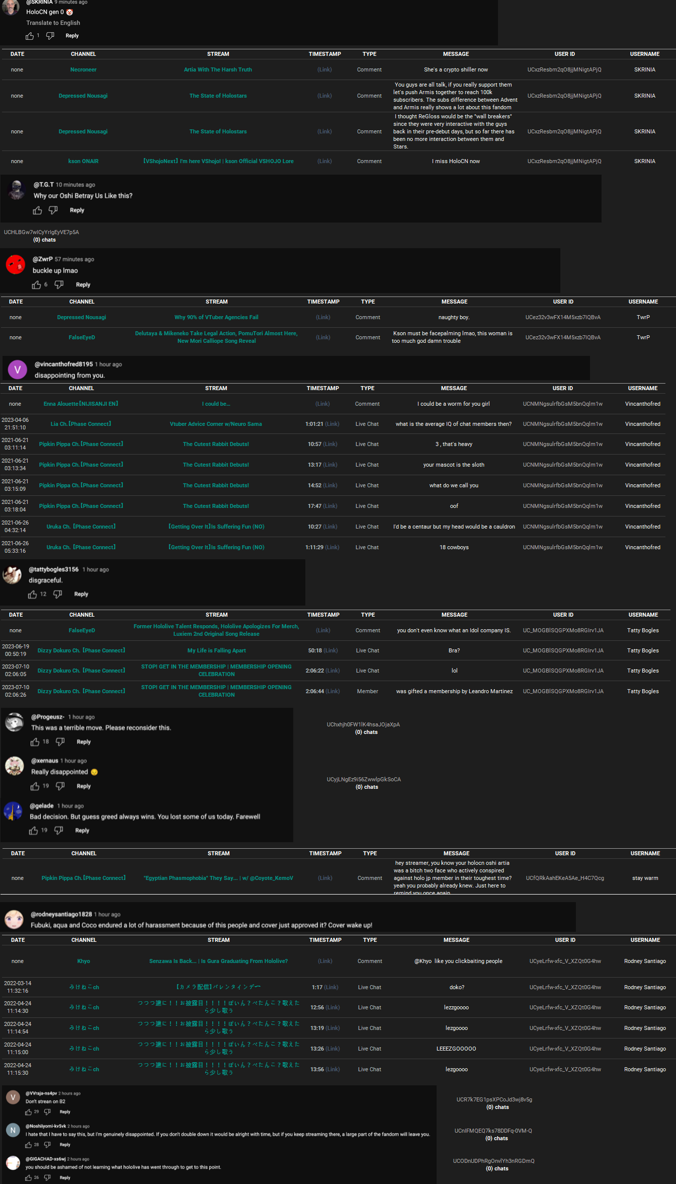Open @ZwrP's red profile avatar
Screen dimensions: 676x1184
click(x=16, y=264)
